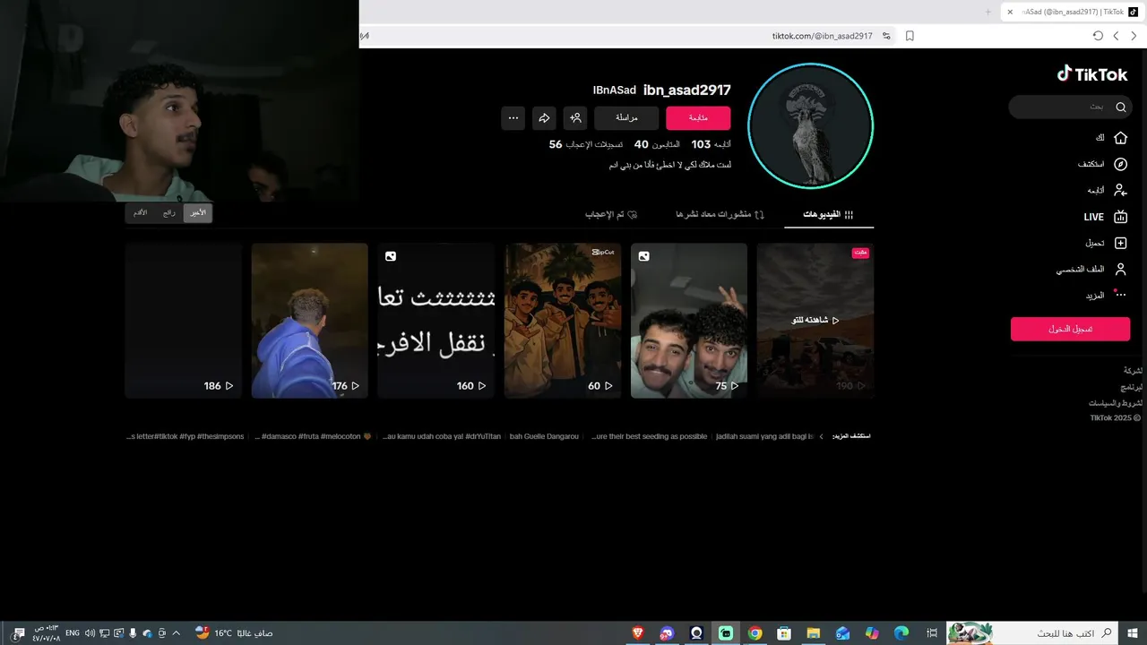The height and width of the screenshot is (645, 1147).
Task: Open Google Chrome from the taskbar
Action: tap(755, 633)
